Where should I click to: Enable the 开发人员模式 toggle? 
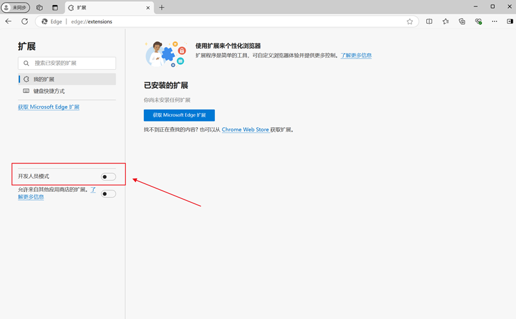(108, 176)
